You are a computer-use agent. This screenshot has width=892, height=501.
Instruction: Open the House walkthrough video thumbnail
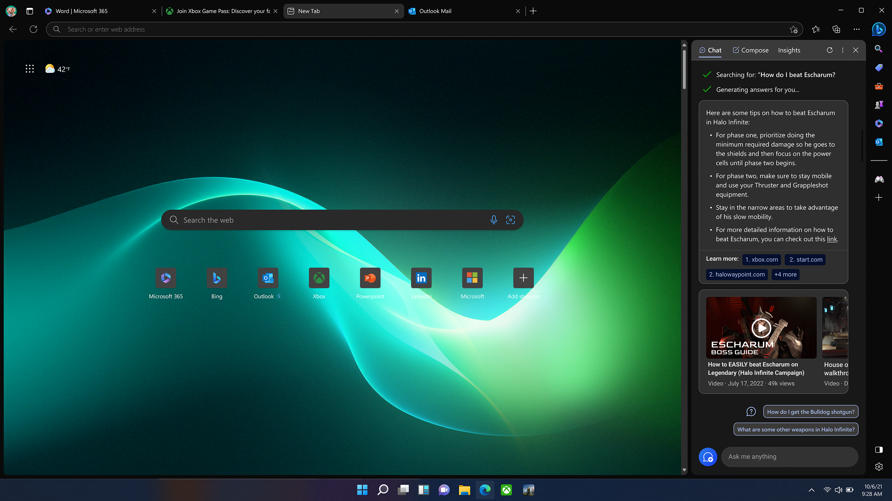point(835,328)
